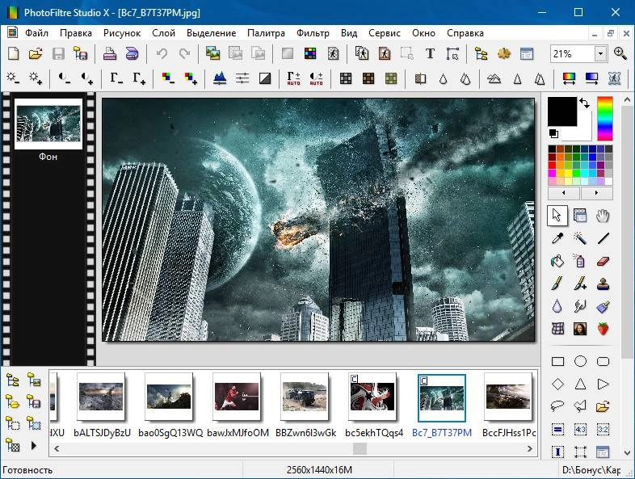Select the Clone Stamp tool

[603, 284]
